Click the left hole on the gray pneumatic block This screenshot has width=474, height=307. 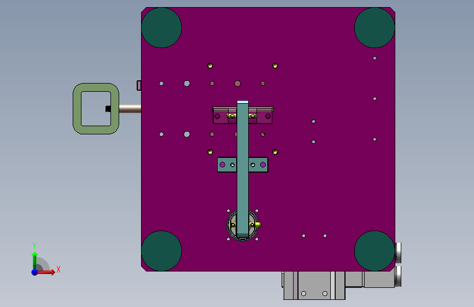(x=303, y=293)
